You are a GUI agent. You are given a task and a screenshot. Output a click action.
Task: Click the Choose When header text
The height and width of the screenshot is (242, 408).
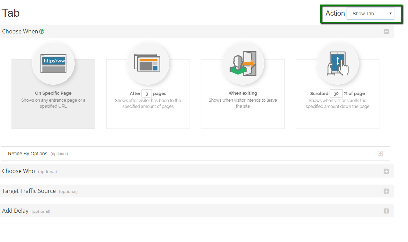[20, 31]
